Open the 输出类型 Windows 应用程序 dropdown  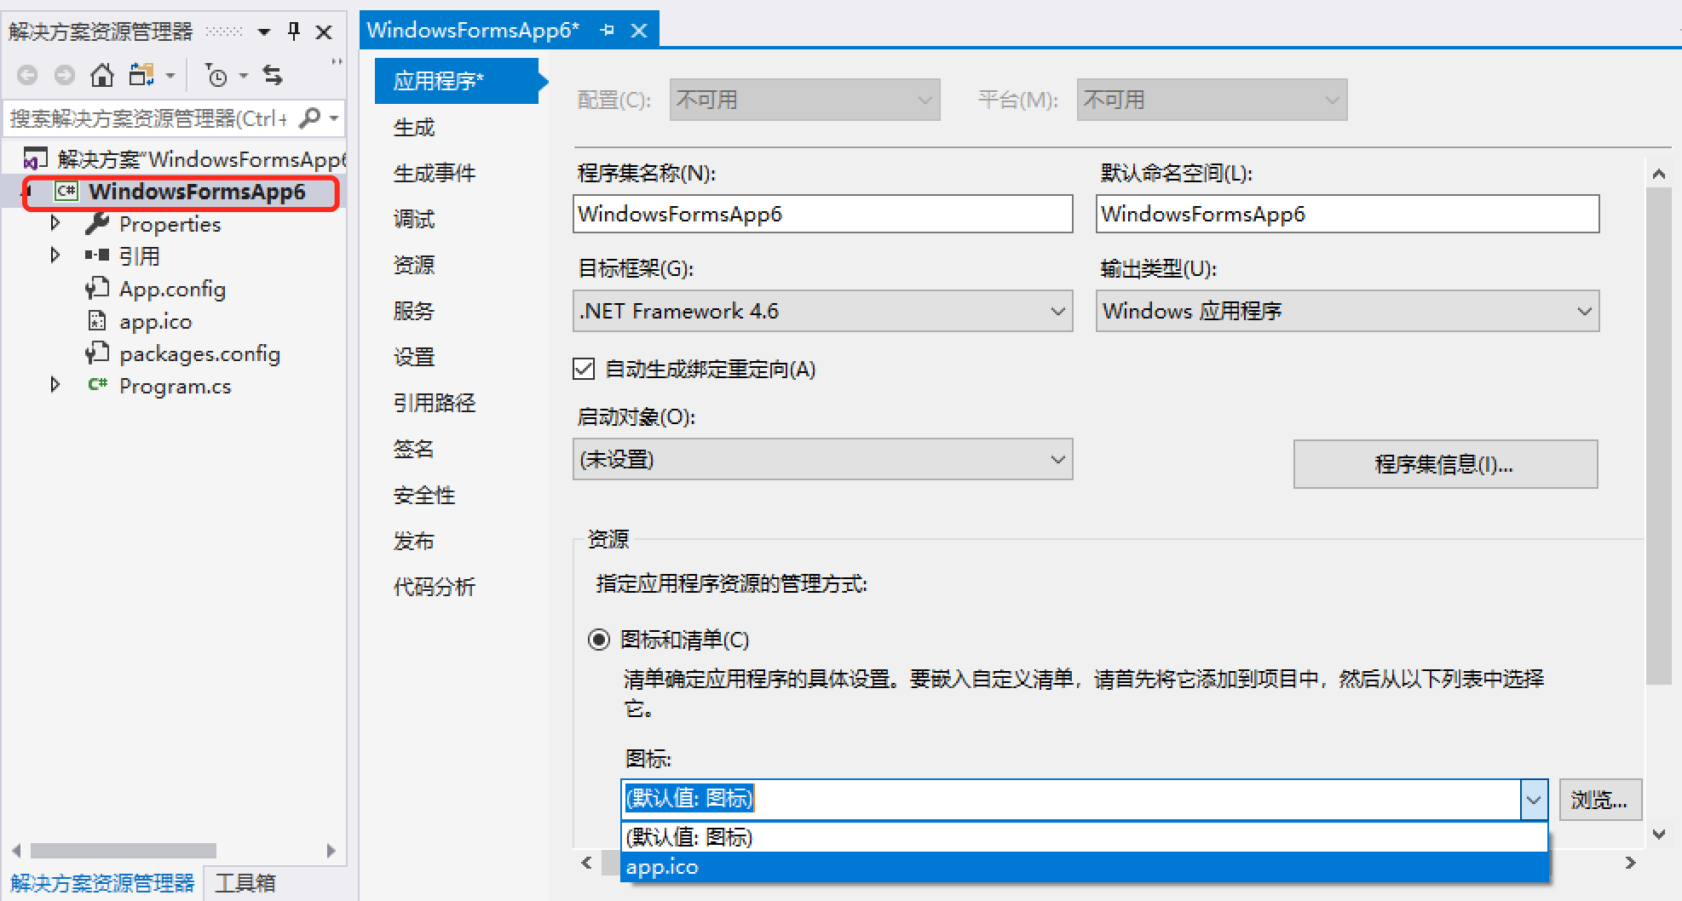click(x=1584, y=311)
